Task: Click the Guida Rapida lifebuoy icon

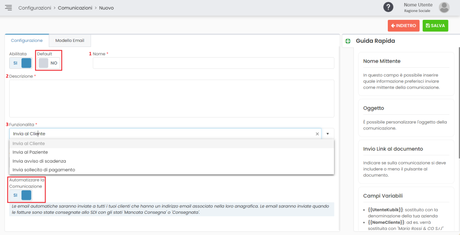Action: click(x=348, y=41)
